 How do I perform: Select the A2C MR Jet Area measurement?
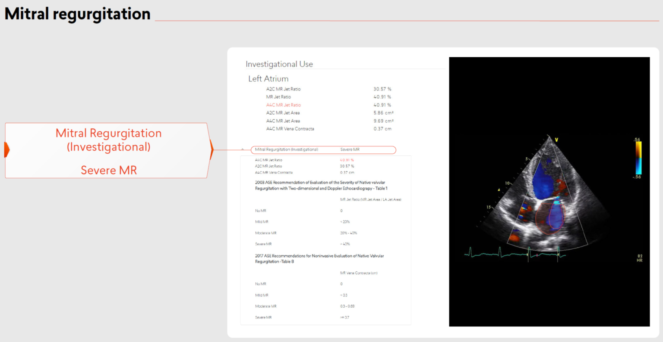click(283, 113)
